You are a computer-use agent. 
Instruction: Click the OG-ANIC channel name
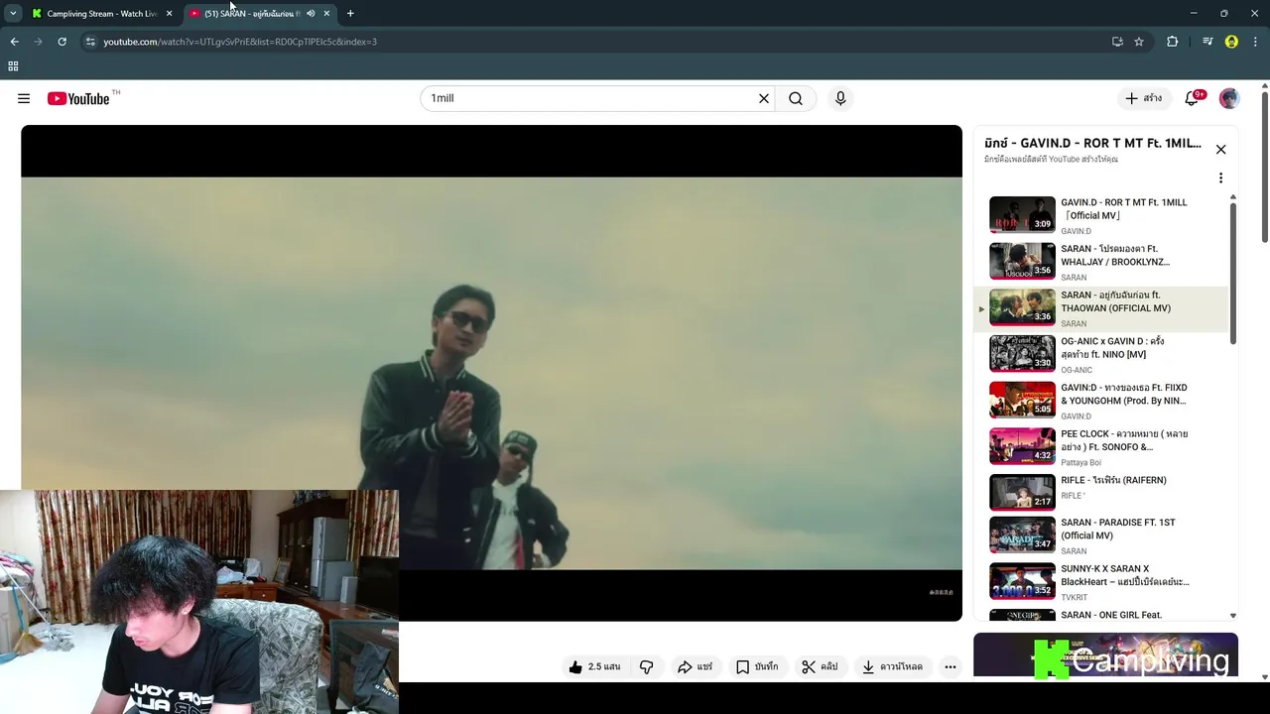1077,370
